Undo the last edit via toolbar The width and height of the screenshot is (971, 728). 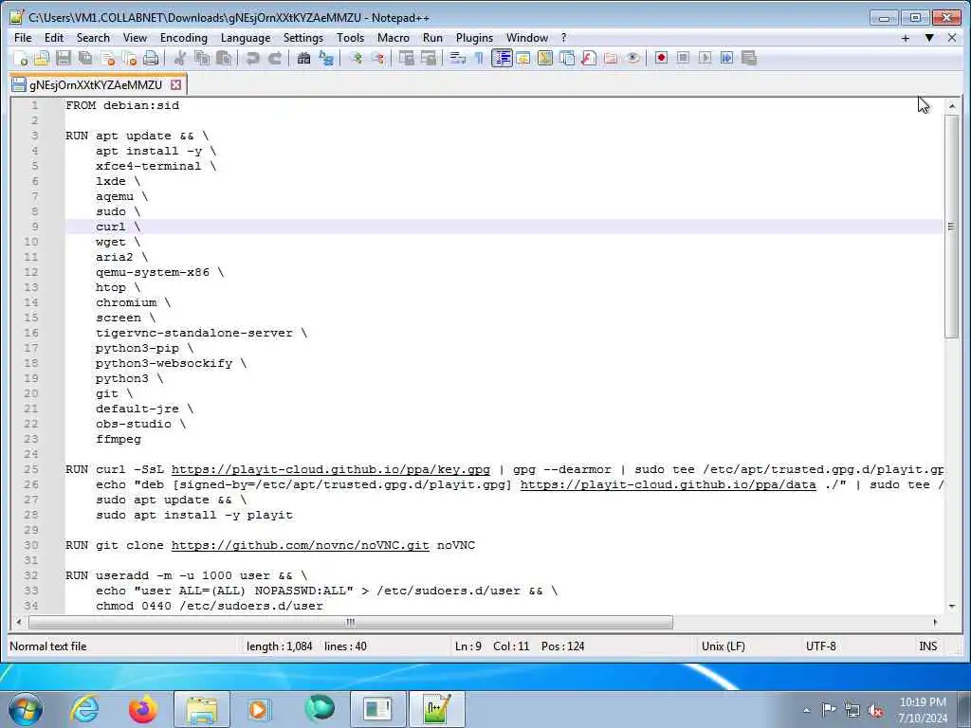[x=252, y=58]
